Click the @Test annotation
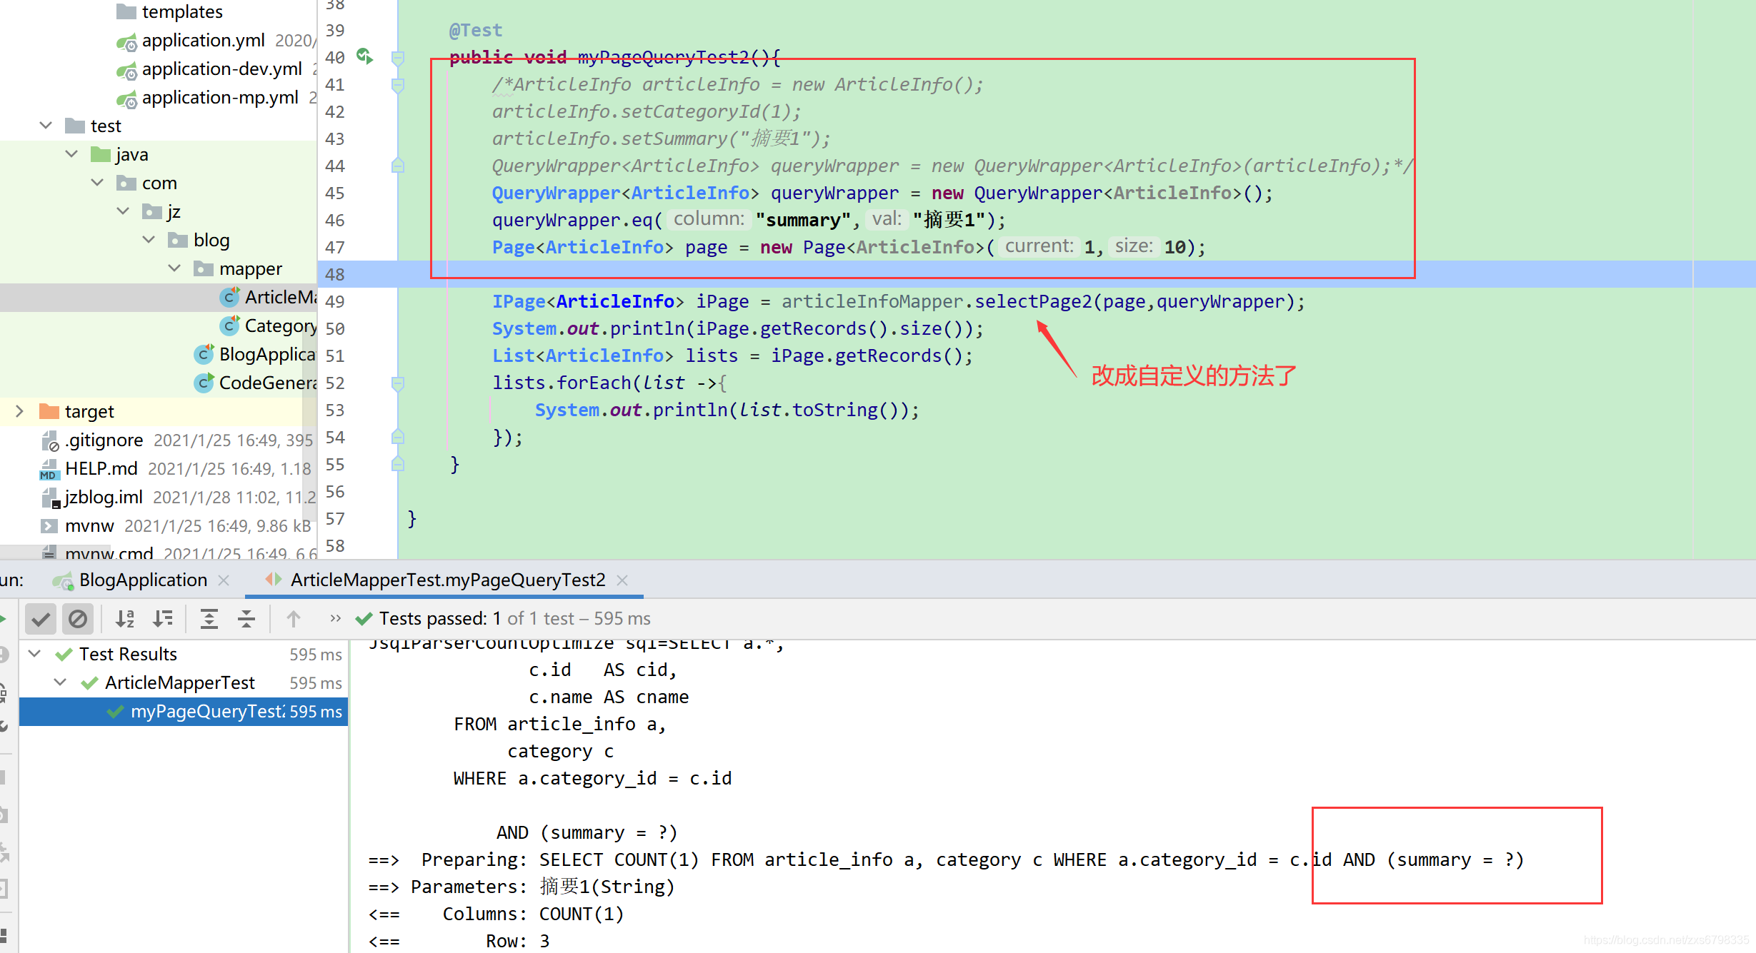1756x953 pixels. click(x=476, y=30)
